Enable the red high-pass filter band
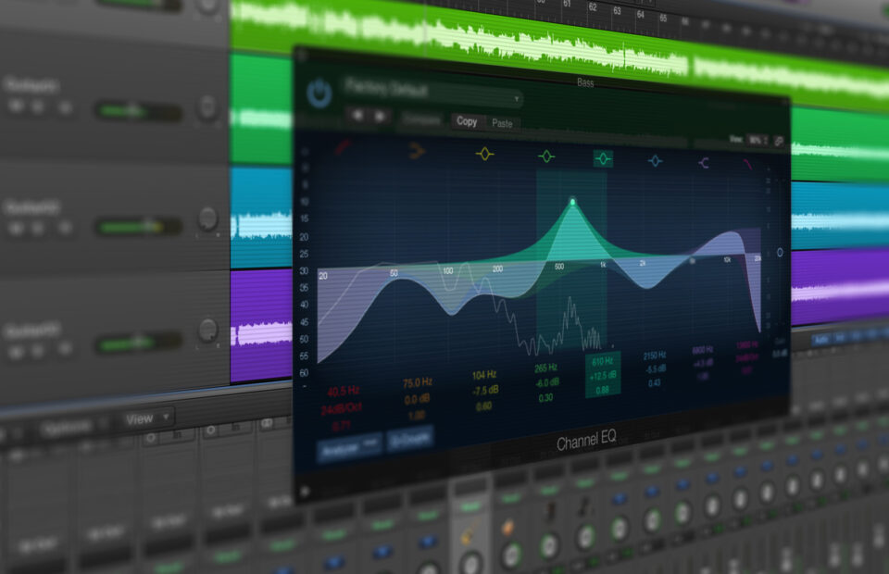 343,147
